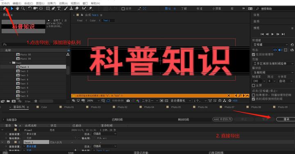This screenshot has width=295, height=154.
Task: Toggle video eye icon in preview include
Action: [275, 50]
